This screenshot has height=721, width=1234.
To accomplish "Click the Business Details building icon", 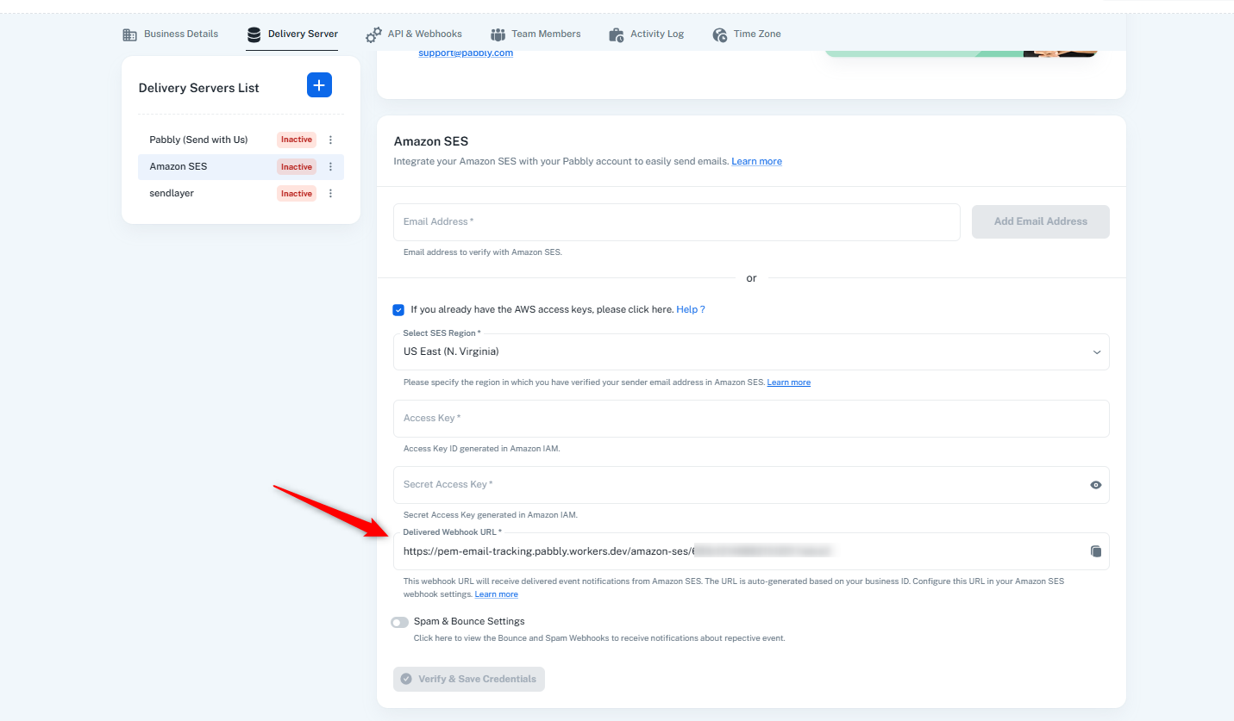I will (130, 34).
